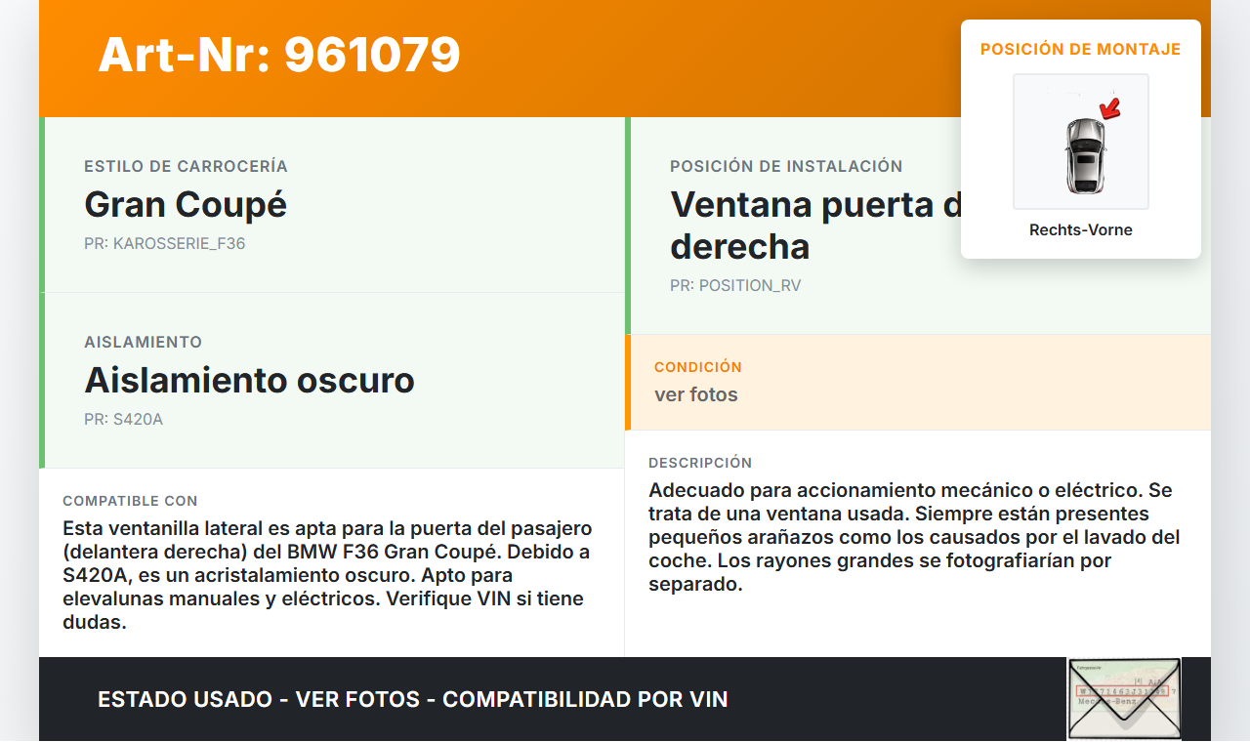Click the POSICIÓN DE INSTALACIÓN label
The height and width of the screenshot is (742, 1250).
(x=786, y=167)
